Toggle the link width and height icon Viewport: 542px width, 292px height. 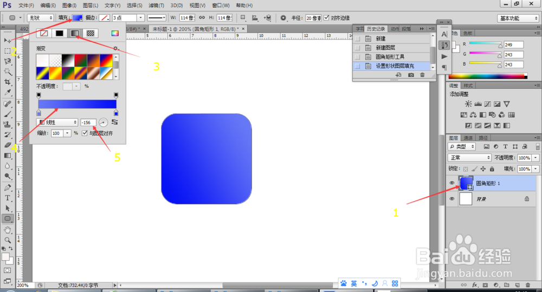point(202,18)
